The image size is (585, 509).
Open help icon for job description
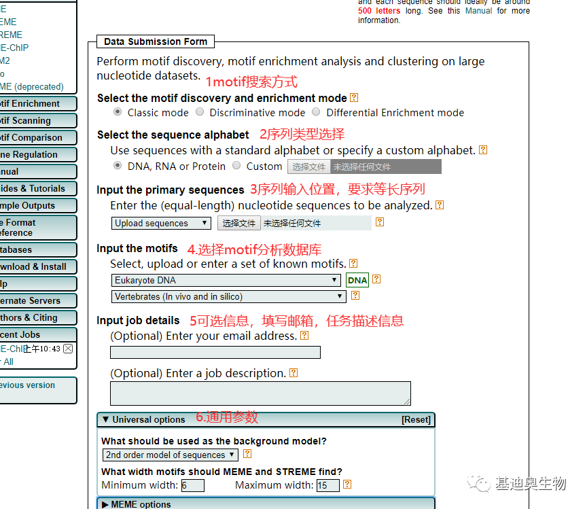coord(294,373)
